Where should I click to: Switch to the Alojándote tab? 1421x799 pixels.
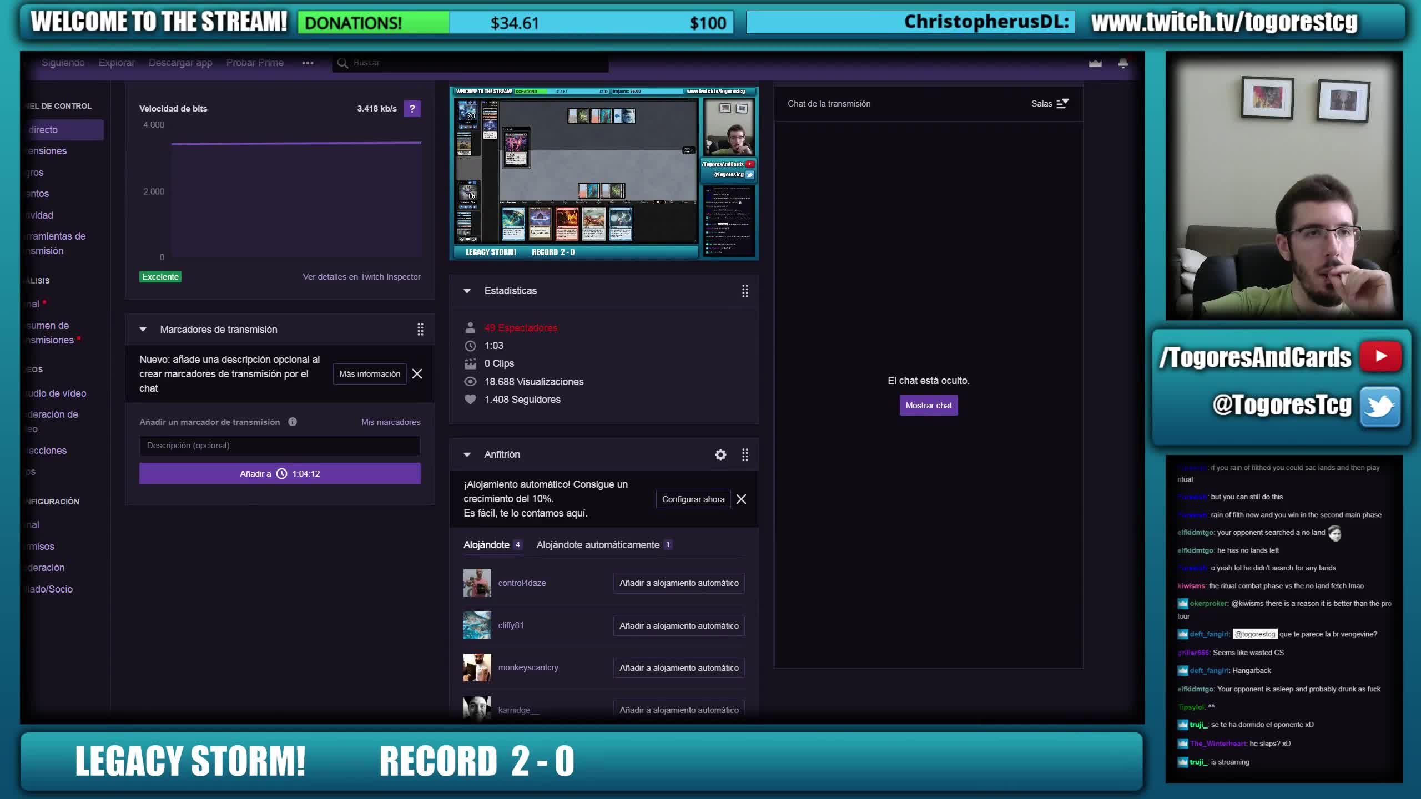(492, 545)
